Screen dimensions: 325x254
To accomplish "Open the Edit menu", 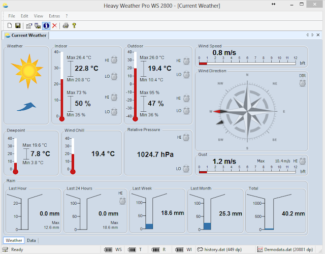I will point(24,16).
